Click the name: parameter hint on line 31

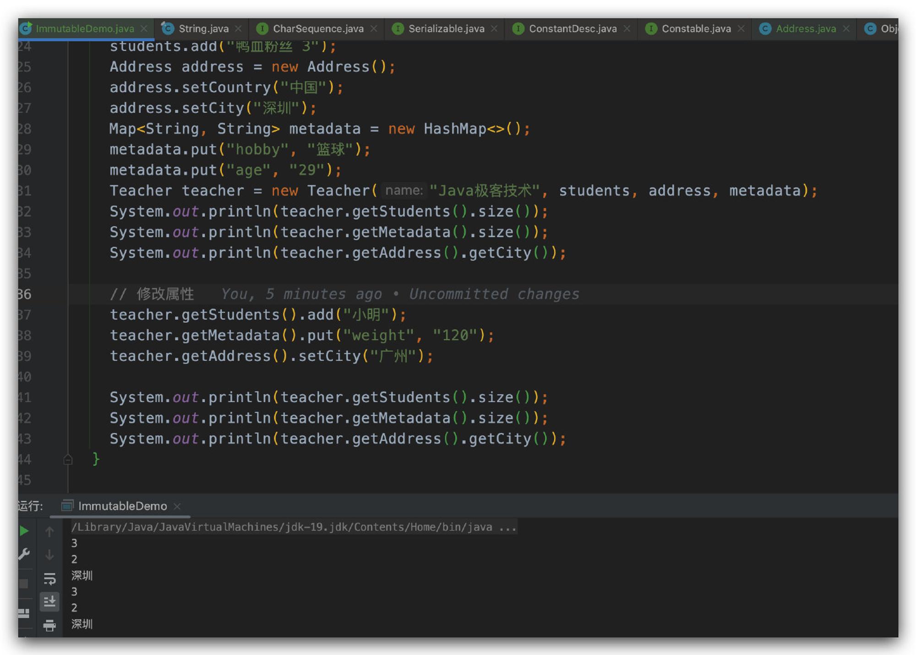click(404, 190)
